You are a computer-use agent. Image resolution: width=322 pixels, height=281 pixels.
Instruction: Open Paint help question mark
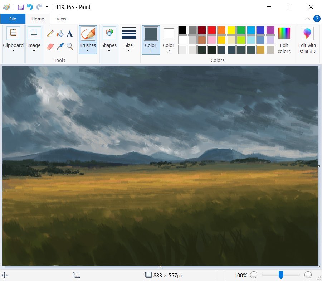(317, 19)
